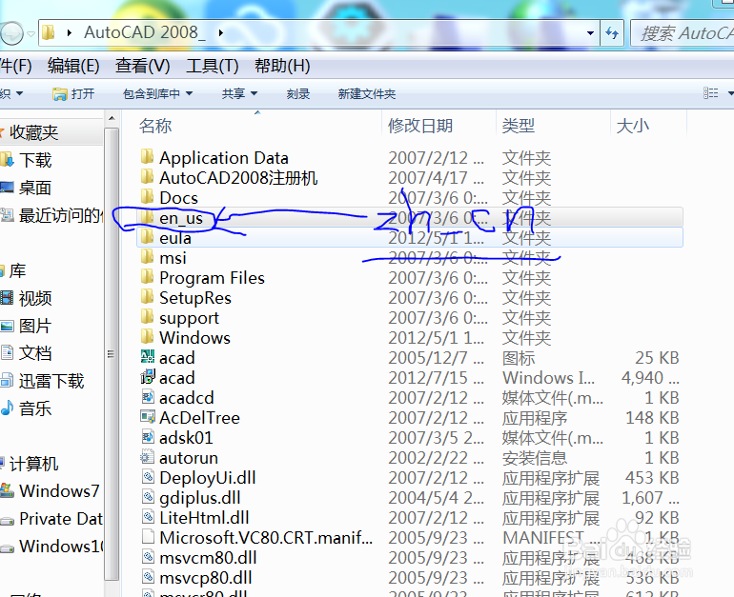734x597 pixels.
Task: Select the AcDelTree application icon
Action: tap(148, 417)
